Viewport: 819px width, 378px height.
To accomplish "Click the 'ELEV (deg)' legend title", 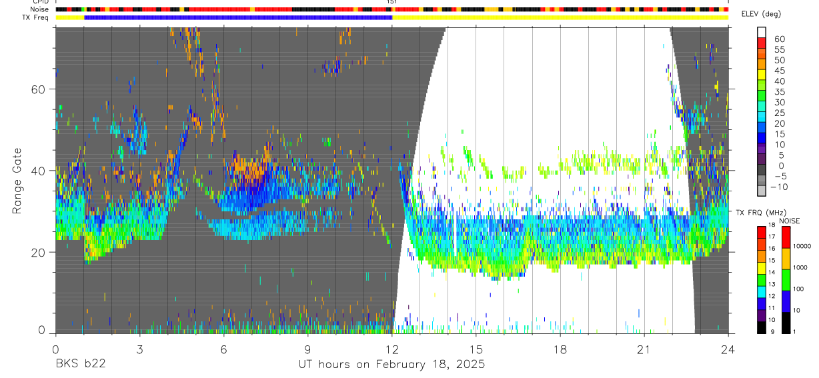I will pyautogui.click(x=761, y=14).
